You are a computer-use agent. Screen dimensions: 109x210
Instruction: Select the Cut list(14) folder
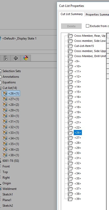(x=10, y=88)
